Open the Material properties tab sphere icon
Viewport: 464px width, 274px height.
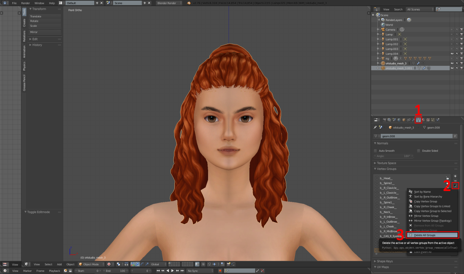pos(423,120)
